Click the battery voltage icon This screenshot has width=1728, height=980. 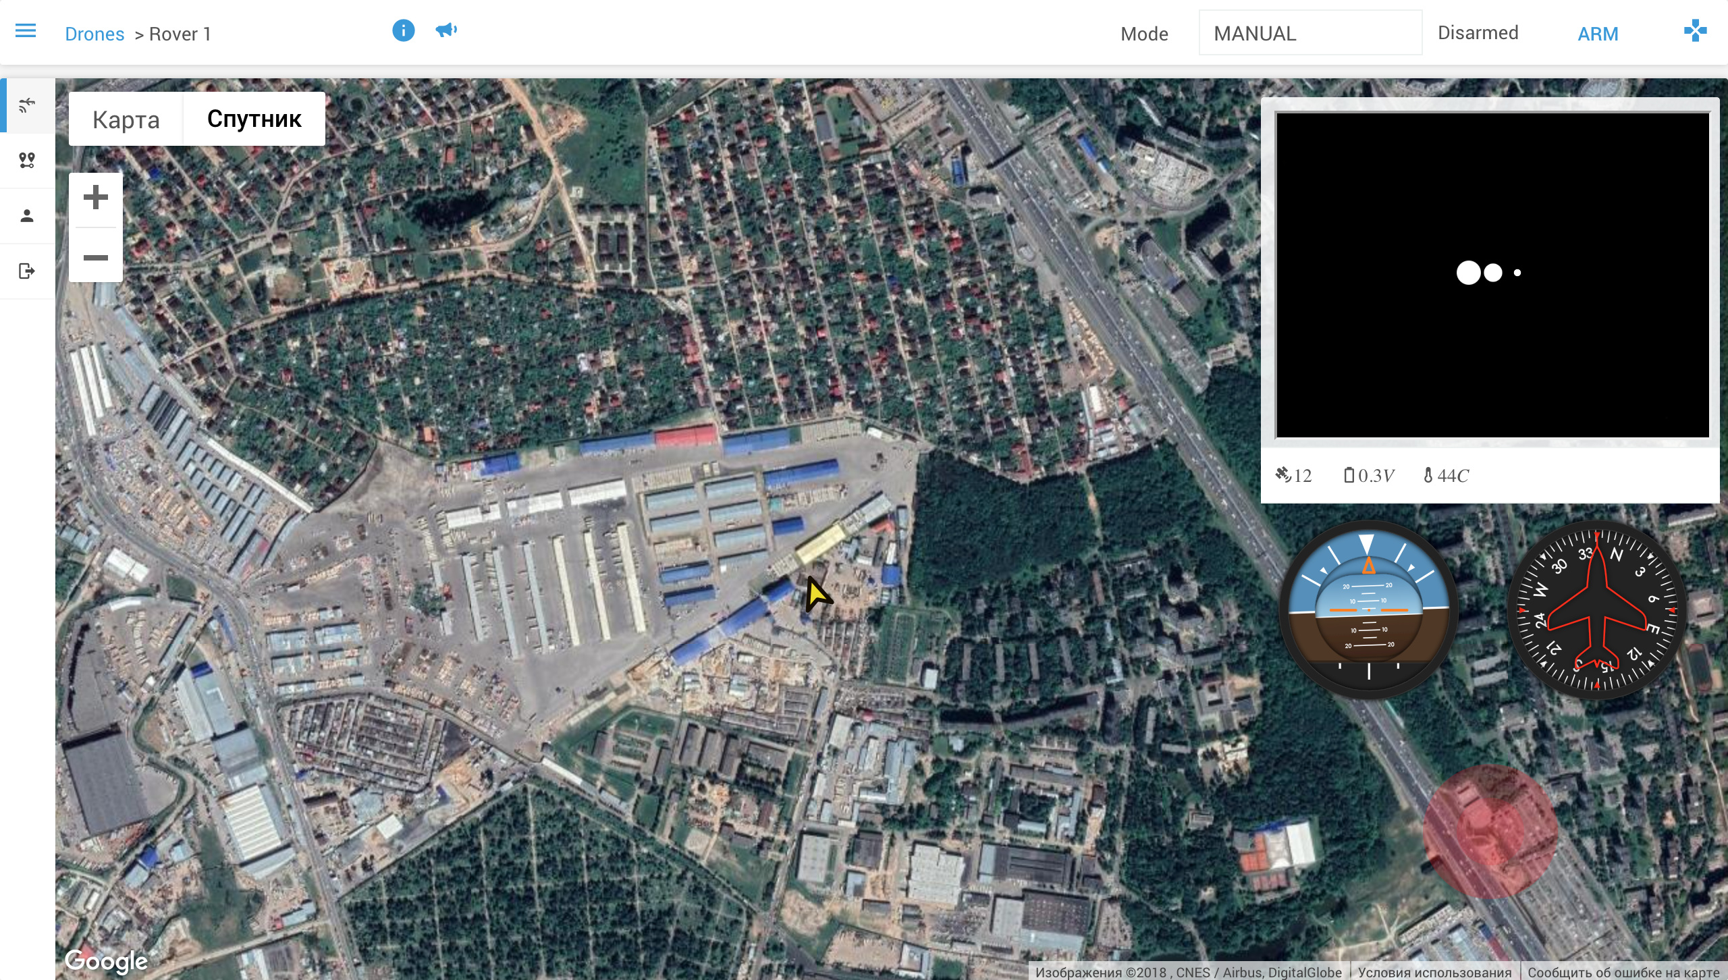click(1349, 475)
